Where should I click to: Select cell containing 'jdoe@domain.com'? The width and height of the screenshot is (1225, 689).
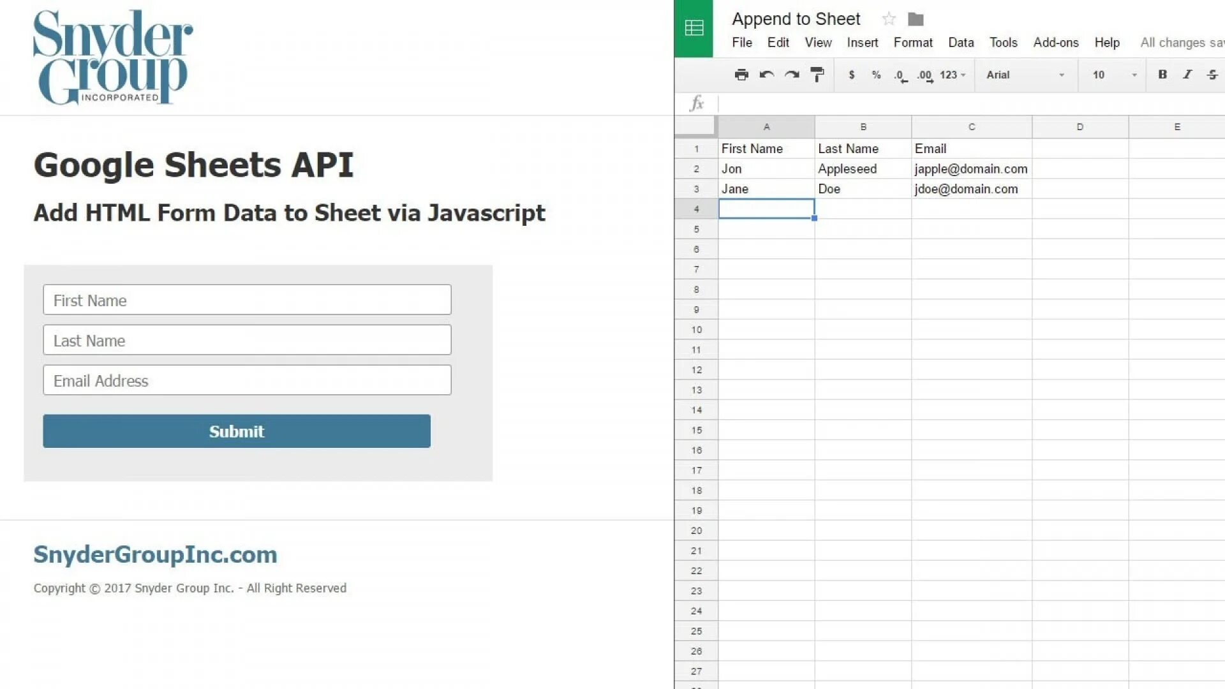(972, 189)
